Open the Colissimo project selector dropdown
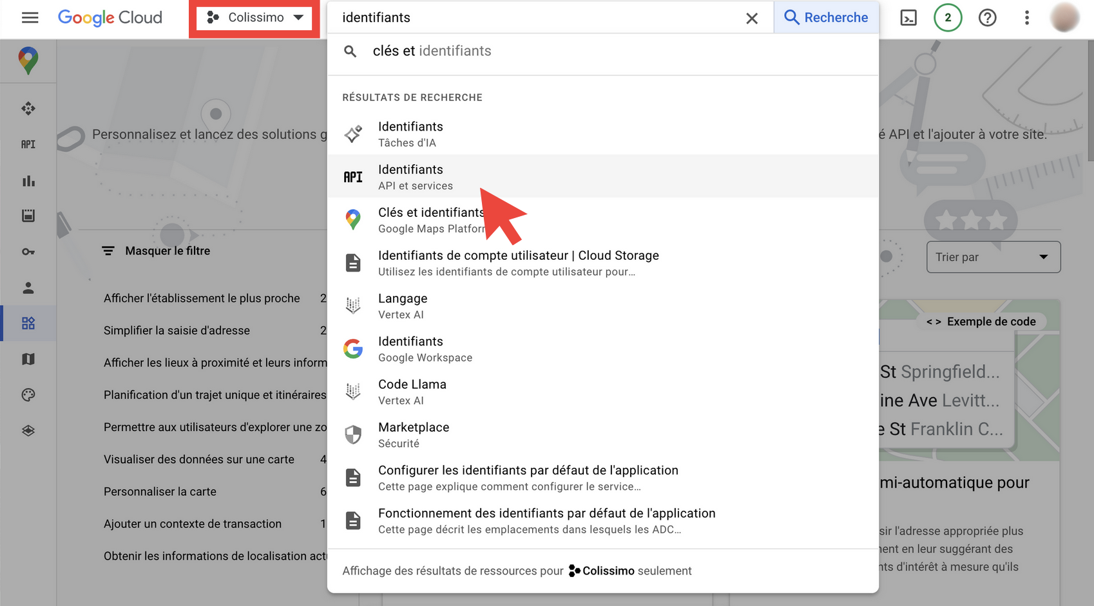 [x=254, y=17]
